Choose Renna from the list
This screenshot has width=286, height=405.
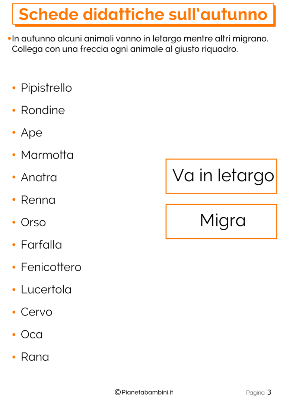click(38, 200)
